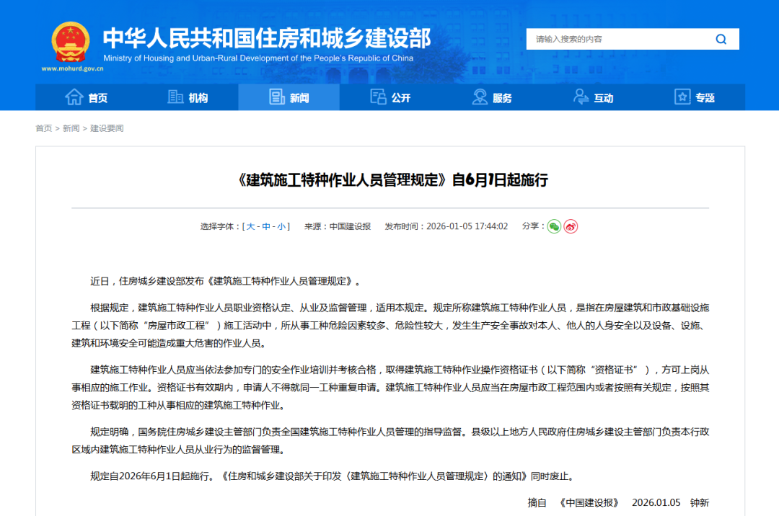Click the source text 来源：中国建设报
779x516 pixels.
point(338,227)
